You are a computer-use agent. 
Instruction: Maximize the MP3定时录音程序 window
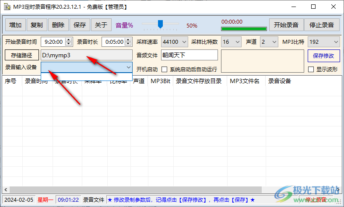coord(313,7)
